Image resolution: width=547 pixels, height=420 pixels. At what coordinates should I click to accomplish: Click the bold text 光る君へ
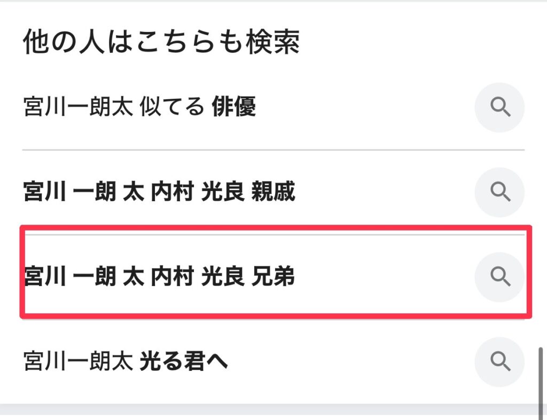tap(184, 361)
